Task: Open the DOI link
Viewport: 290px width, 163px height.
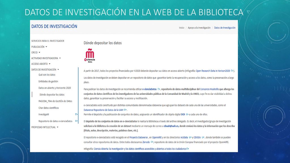Action: pos(183,114)
